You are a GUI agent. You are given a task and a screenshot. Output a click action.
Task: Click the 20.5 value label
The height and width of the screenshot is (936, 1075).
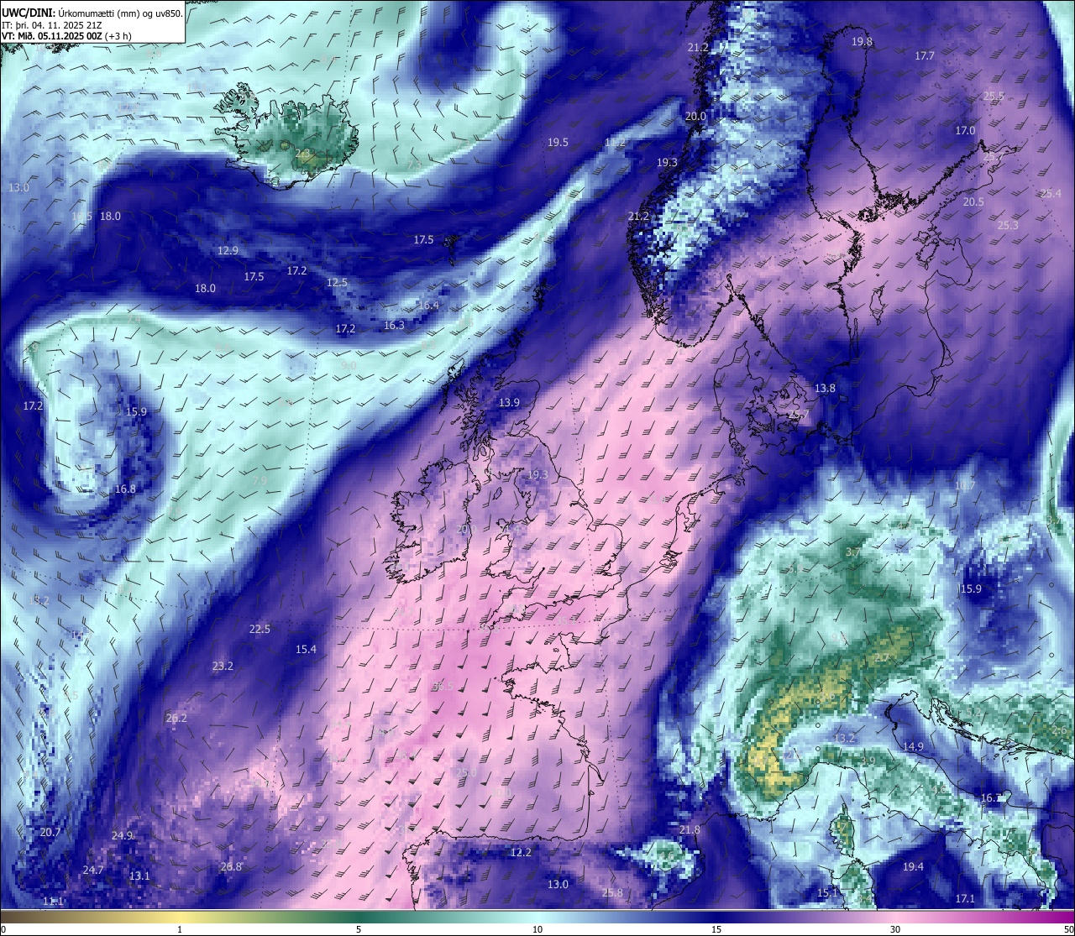click(x=973, y=201)
